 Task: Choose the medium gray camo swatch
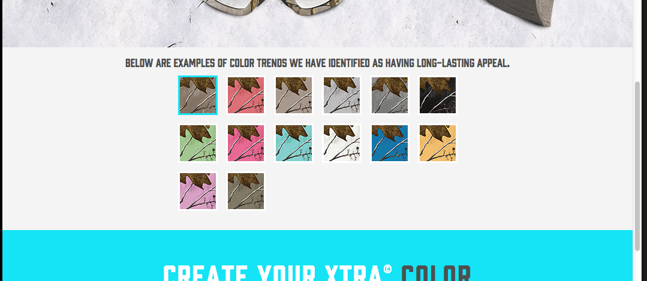coord(390,95)
